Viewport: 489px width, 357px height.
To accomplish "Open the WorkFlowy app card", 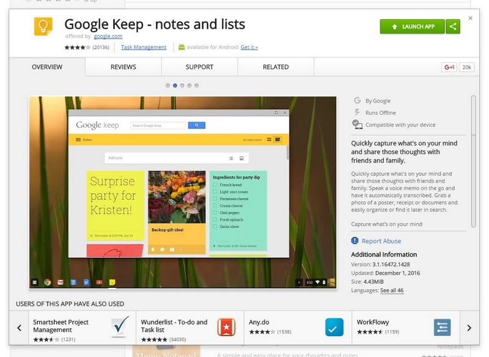I will [406, 328].
